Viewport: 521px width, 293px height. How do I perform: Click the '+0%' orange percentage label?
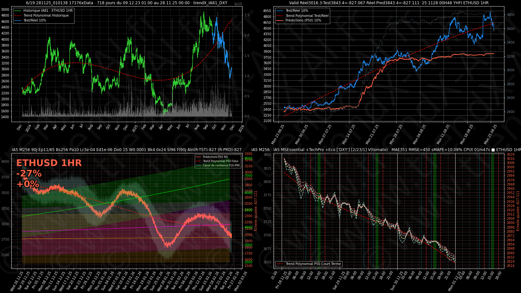coord(28,184)
